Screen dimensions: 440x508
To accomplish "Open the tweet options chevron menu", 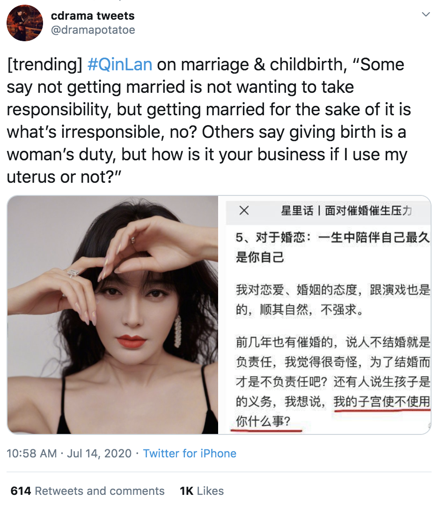I will (x=426, y=14).
